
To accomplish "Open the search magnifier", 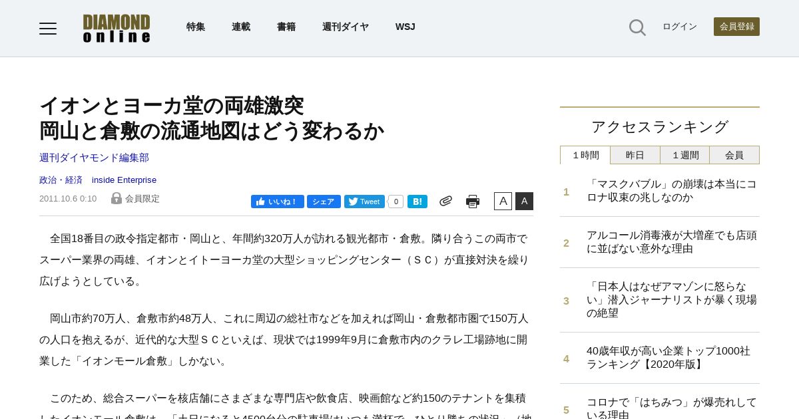I will click(x=637, y=27).
